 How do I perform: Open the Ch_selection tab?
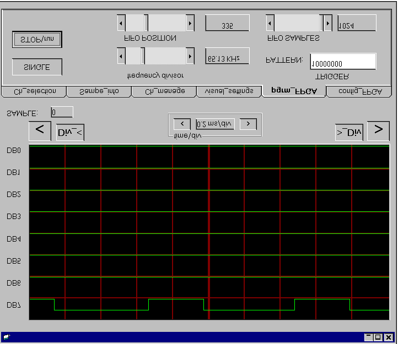point(34,91)
